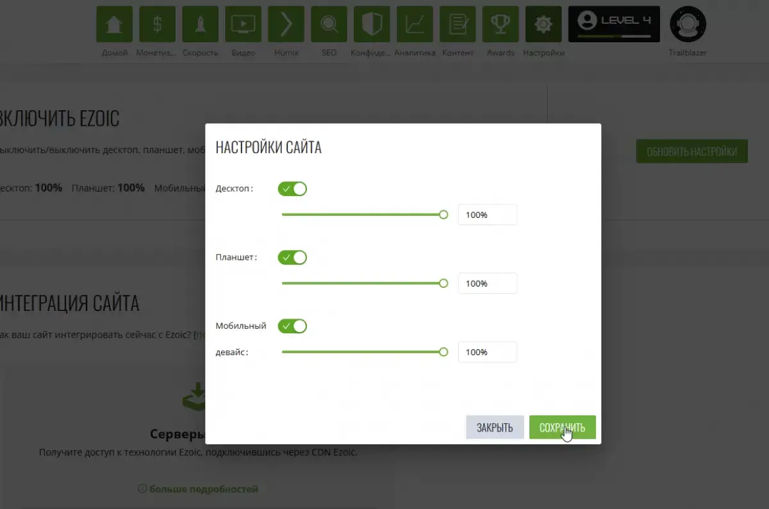Click the Десктоп 100% input field
The height and width of the screenshot is (509, 769).
point(488,215)
